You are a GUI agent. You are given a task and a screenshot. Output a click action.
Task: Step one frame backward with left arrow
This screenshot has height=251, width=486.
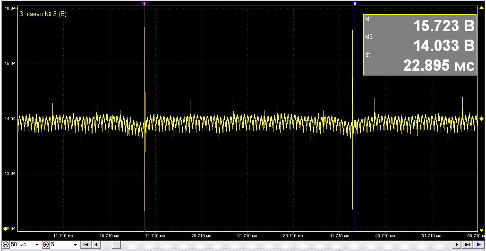click(96, 245)
